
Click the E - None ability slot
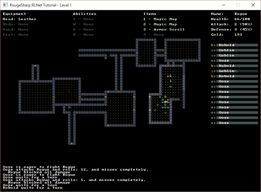pos(83,29)
